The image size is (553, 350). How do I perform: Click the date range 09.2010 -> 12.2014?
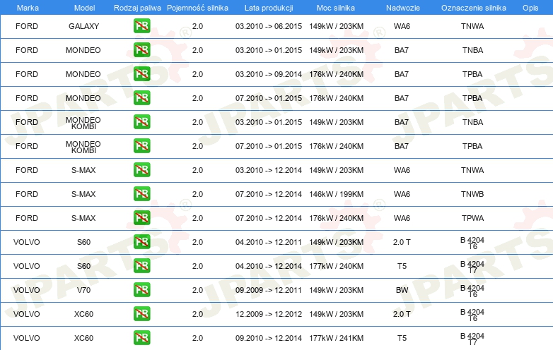click(x=269, y=338)
